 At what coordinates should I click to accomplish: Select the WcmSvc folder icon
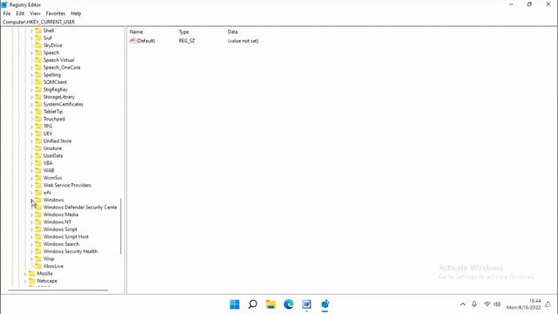click(x=38, y=178)
